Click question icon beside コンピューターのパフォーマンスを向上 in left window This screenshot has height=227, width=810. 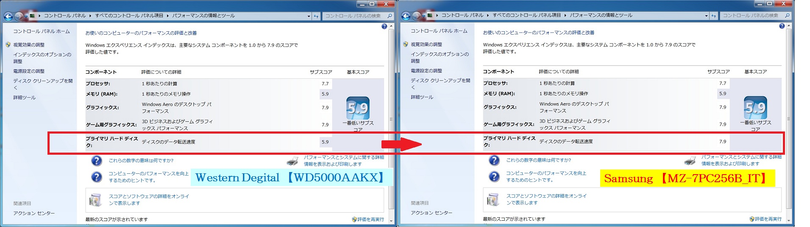click(97, 177)
